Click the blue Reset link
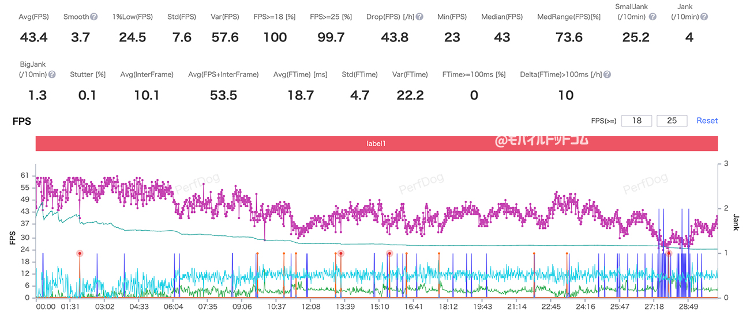The image size is (750, 313). point(707,121)
